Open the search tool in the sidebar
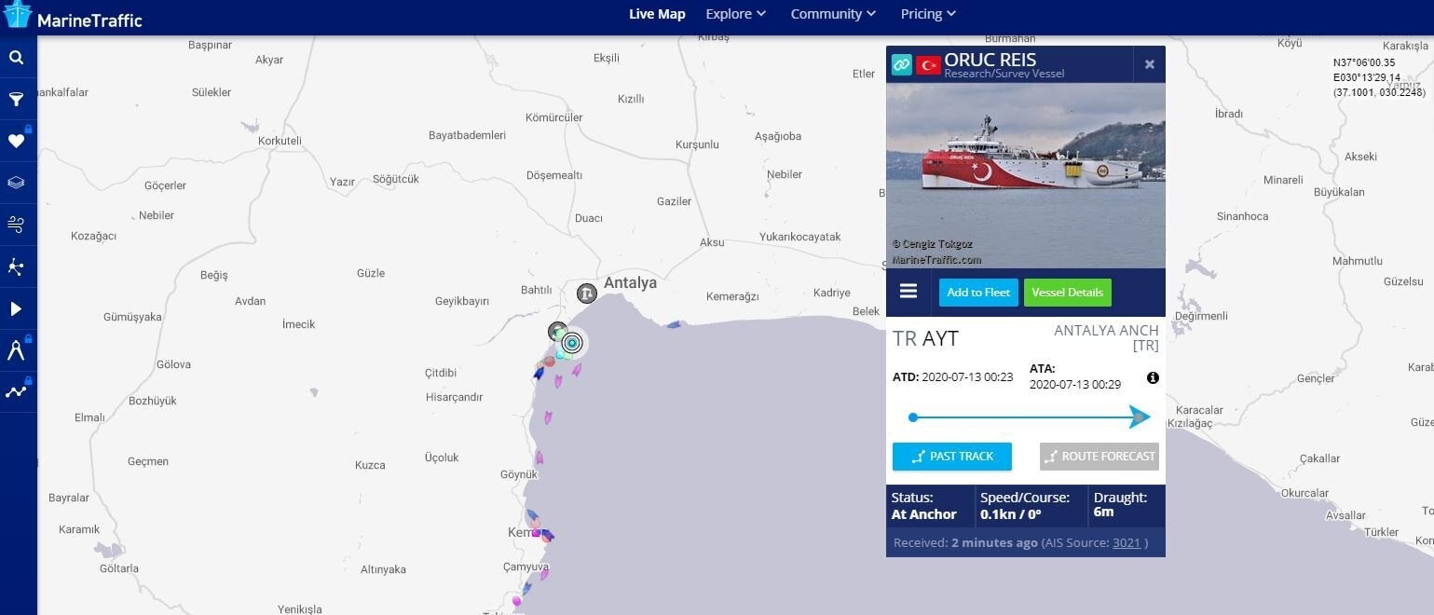This screenshot has height=615, width=1434. click(x=16, y=58)
